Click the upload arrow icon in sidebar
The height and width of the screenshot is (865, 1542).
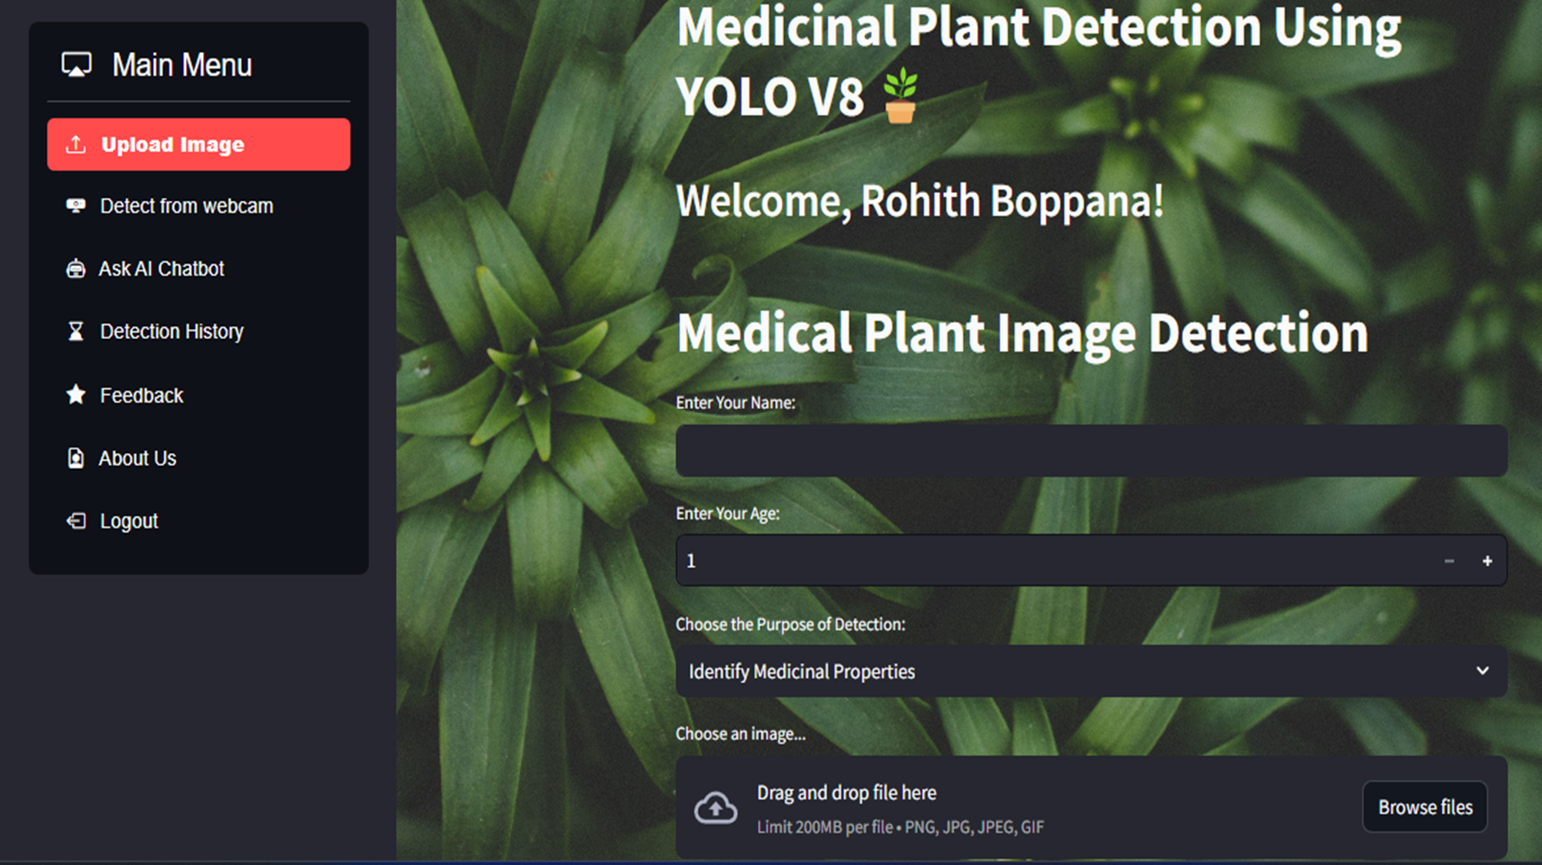[75, 145]
